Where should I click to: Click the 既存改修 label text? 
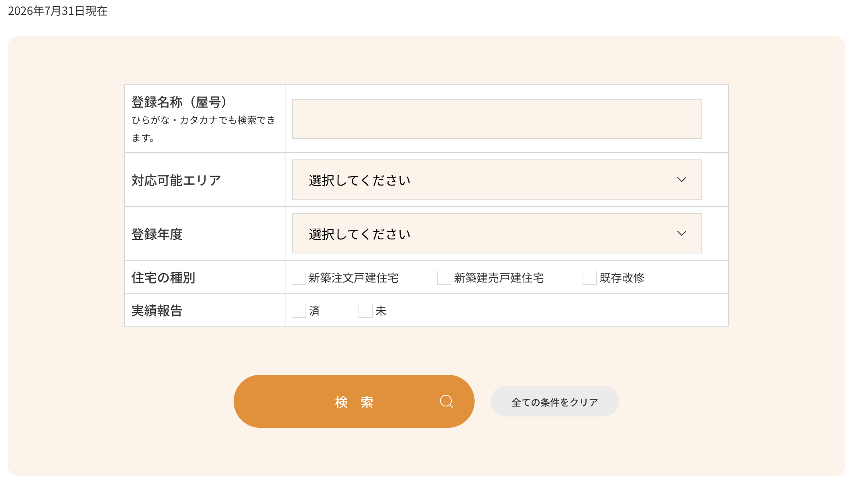(x=622, y=278)
